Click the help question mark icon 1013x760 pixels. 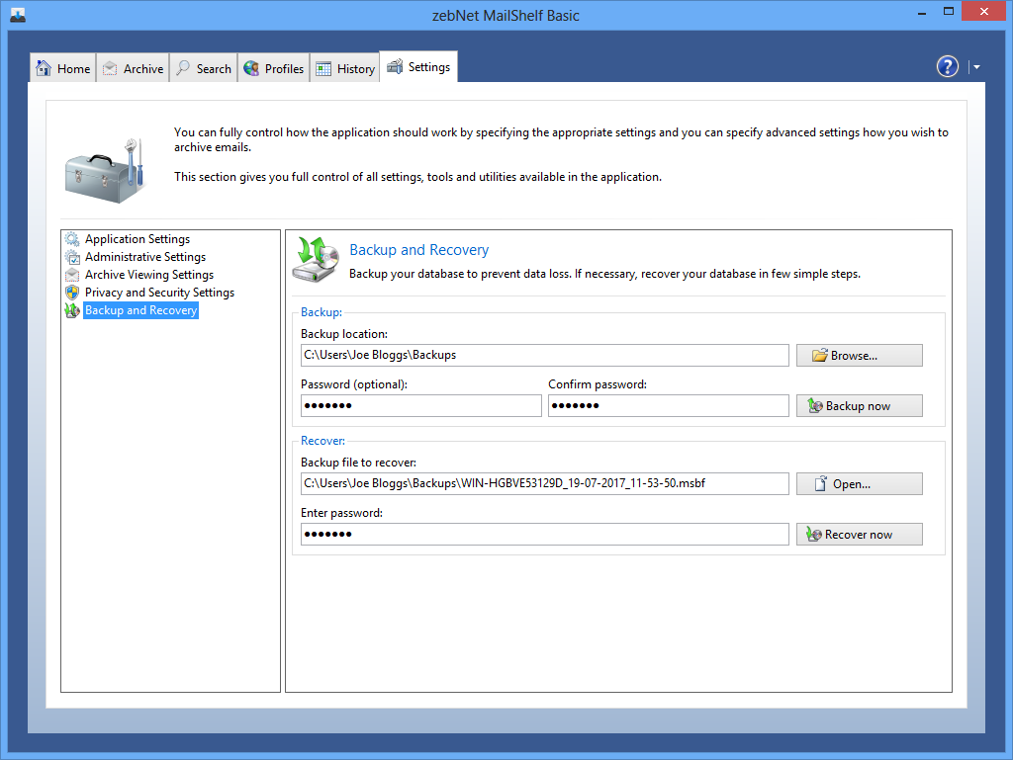click(x=947, y=66)
